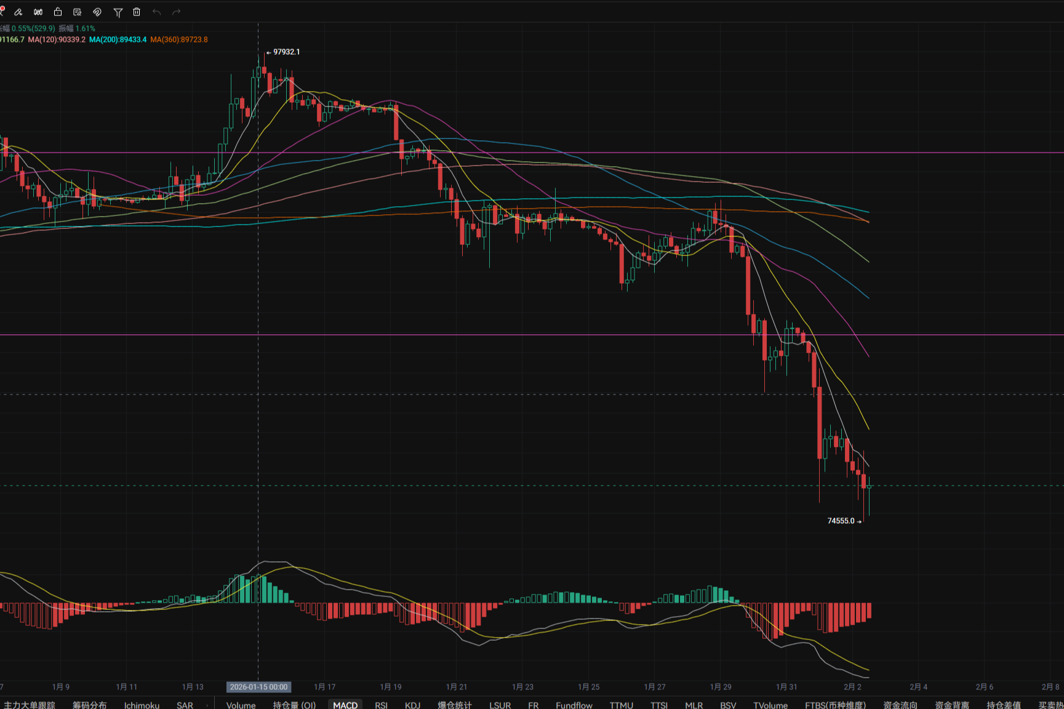Click the redo arrow icon
Viewport: 1064px width, 709px height.
[177, 12]
